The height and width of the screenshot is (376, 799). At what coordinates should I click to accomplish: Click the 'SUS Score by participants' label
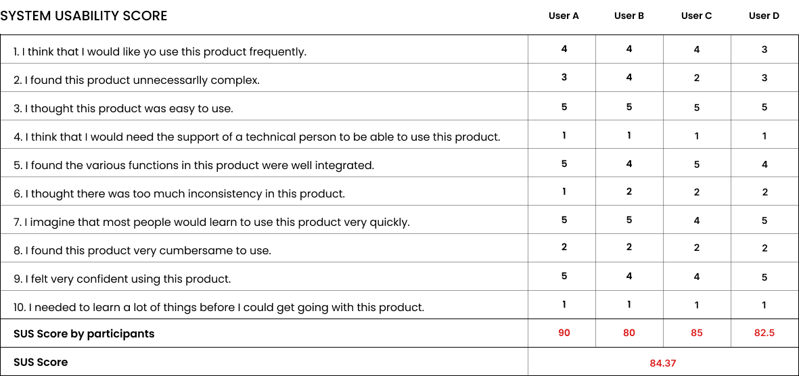(x=84, y=333)
